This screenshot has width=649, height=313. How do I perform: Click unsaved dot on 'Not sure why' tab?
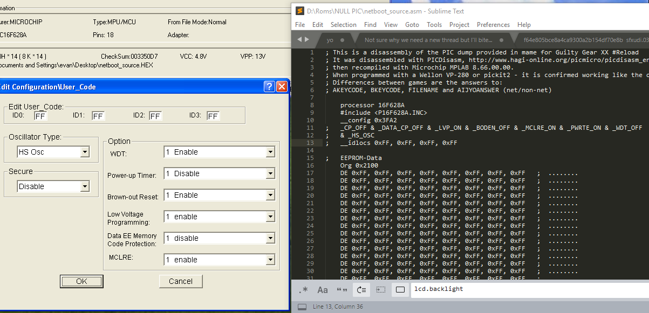pos(501,40)
